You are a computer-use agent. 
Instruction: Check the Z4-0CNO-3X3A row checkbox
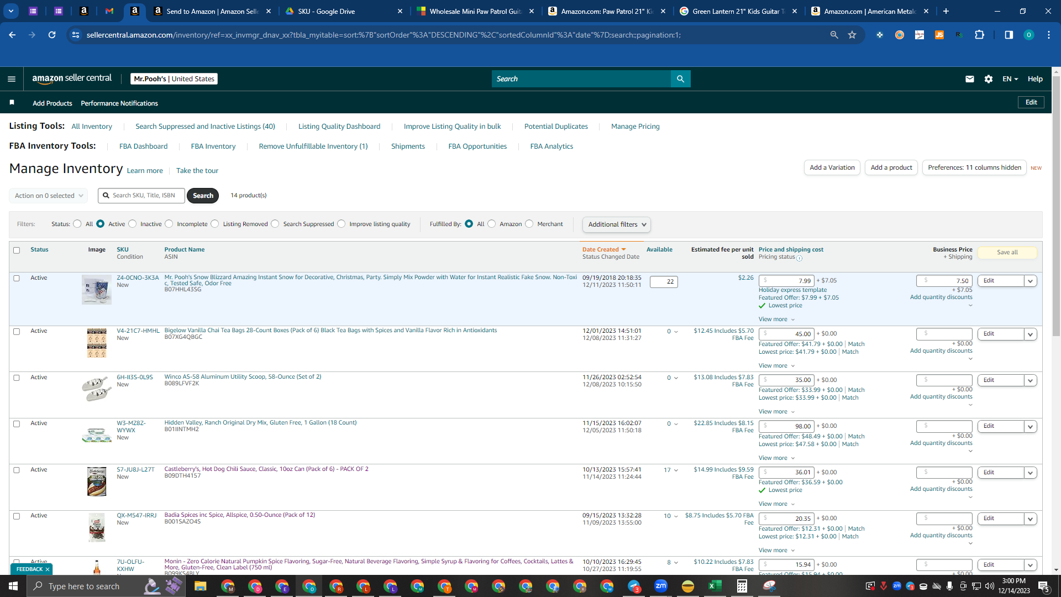pos(17,279)
